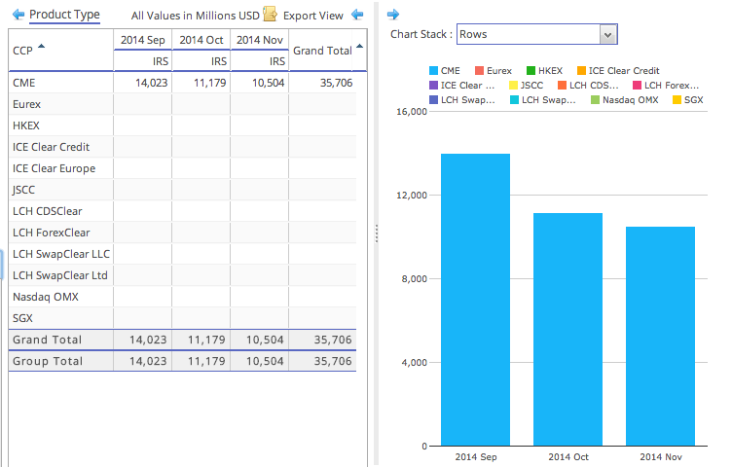Click the Grand Total row label
Viewport: 732px width, 467px height.
click(x=47, y=340)
